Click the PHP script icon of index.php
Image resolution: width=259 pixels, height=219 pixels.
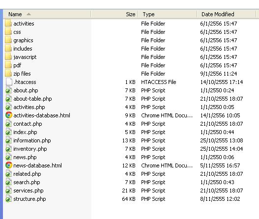[8, 132]
